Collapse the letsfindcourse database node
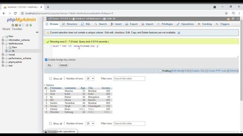Viewport: 243px width, 136px height. pyautogui.click(x=3, y=44)
